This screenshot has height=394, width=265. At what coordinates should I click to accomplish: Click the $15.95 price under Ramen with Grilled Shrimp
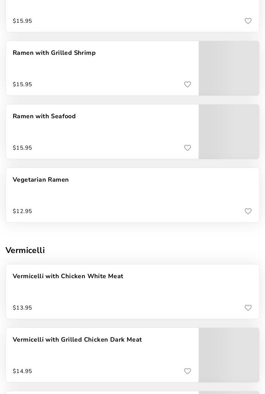click(x=22, y=84)
